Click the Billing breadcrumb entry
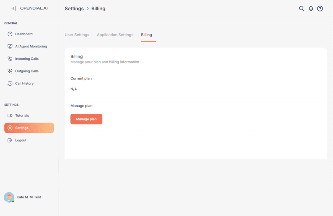333x216 pixels. point(98,8)
